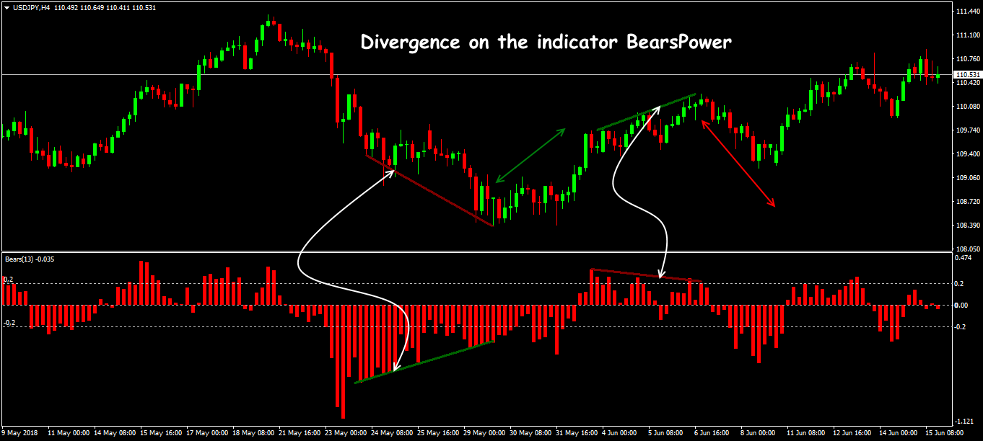The width and height of the screenshot is (983, 441).
Task: Click the 108.050 price scale label
Action: (x=966, y=248)
